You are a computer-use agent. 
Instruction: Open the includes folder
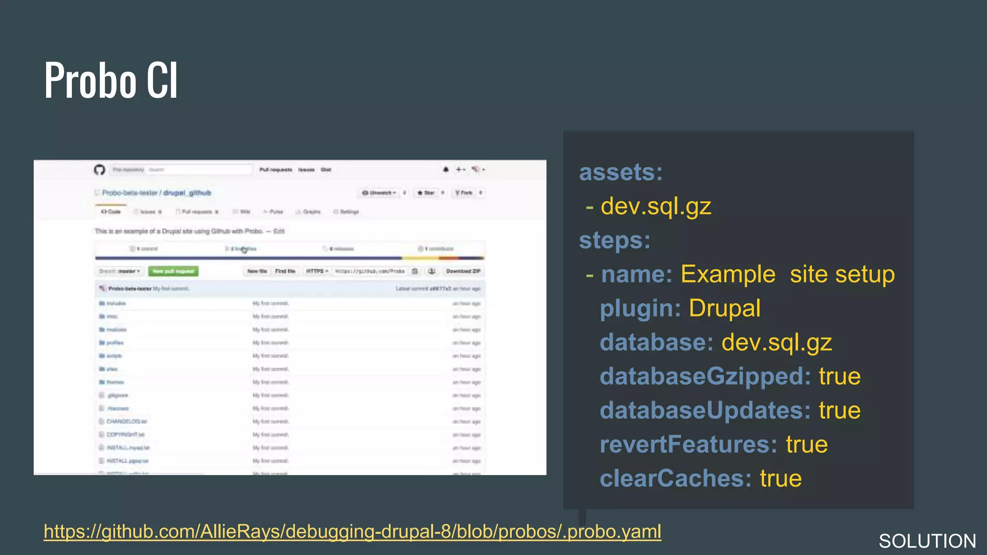pyautogui.click(x=116, y=303)
